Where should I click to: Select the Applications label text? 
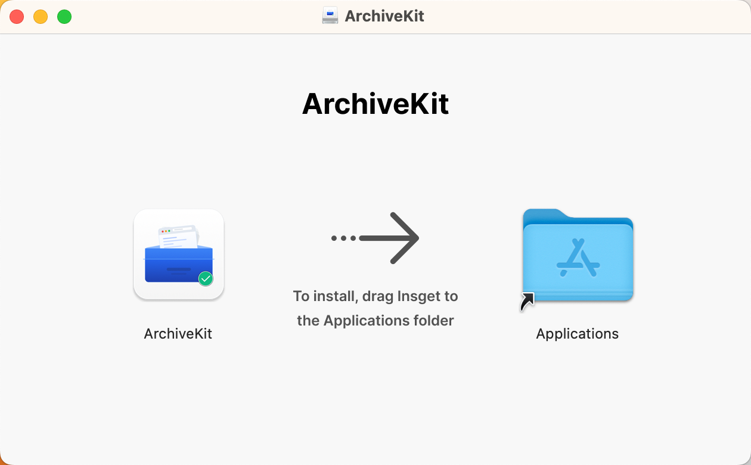[x=577, y=333]
